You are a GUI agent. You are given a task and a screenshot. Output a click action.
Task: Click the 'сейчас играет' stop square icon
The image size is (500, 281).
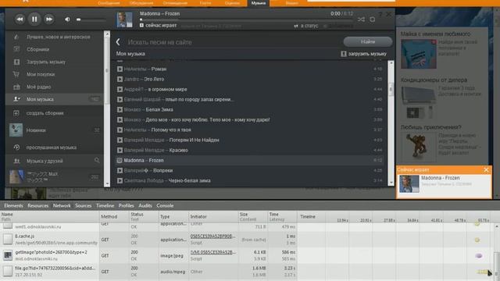(141, 25)
